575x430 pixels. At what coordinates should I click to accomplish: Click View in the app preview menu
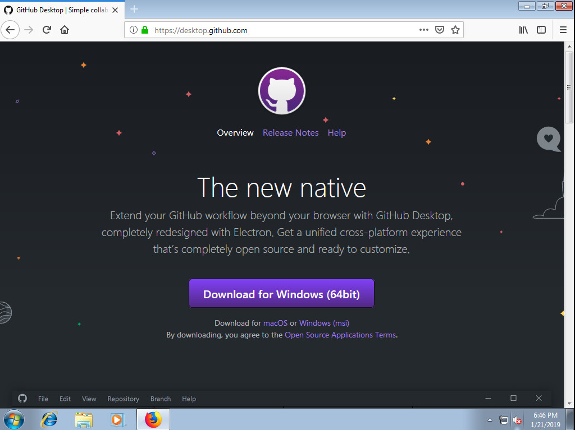pos(89,399)
